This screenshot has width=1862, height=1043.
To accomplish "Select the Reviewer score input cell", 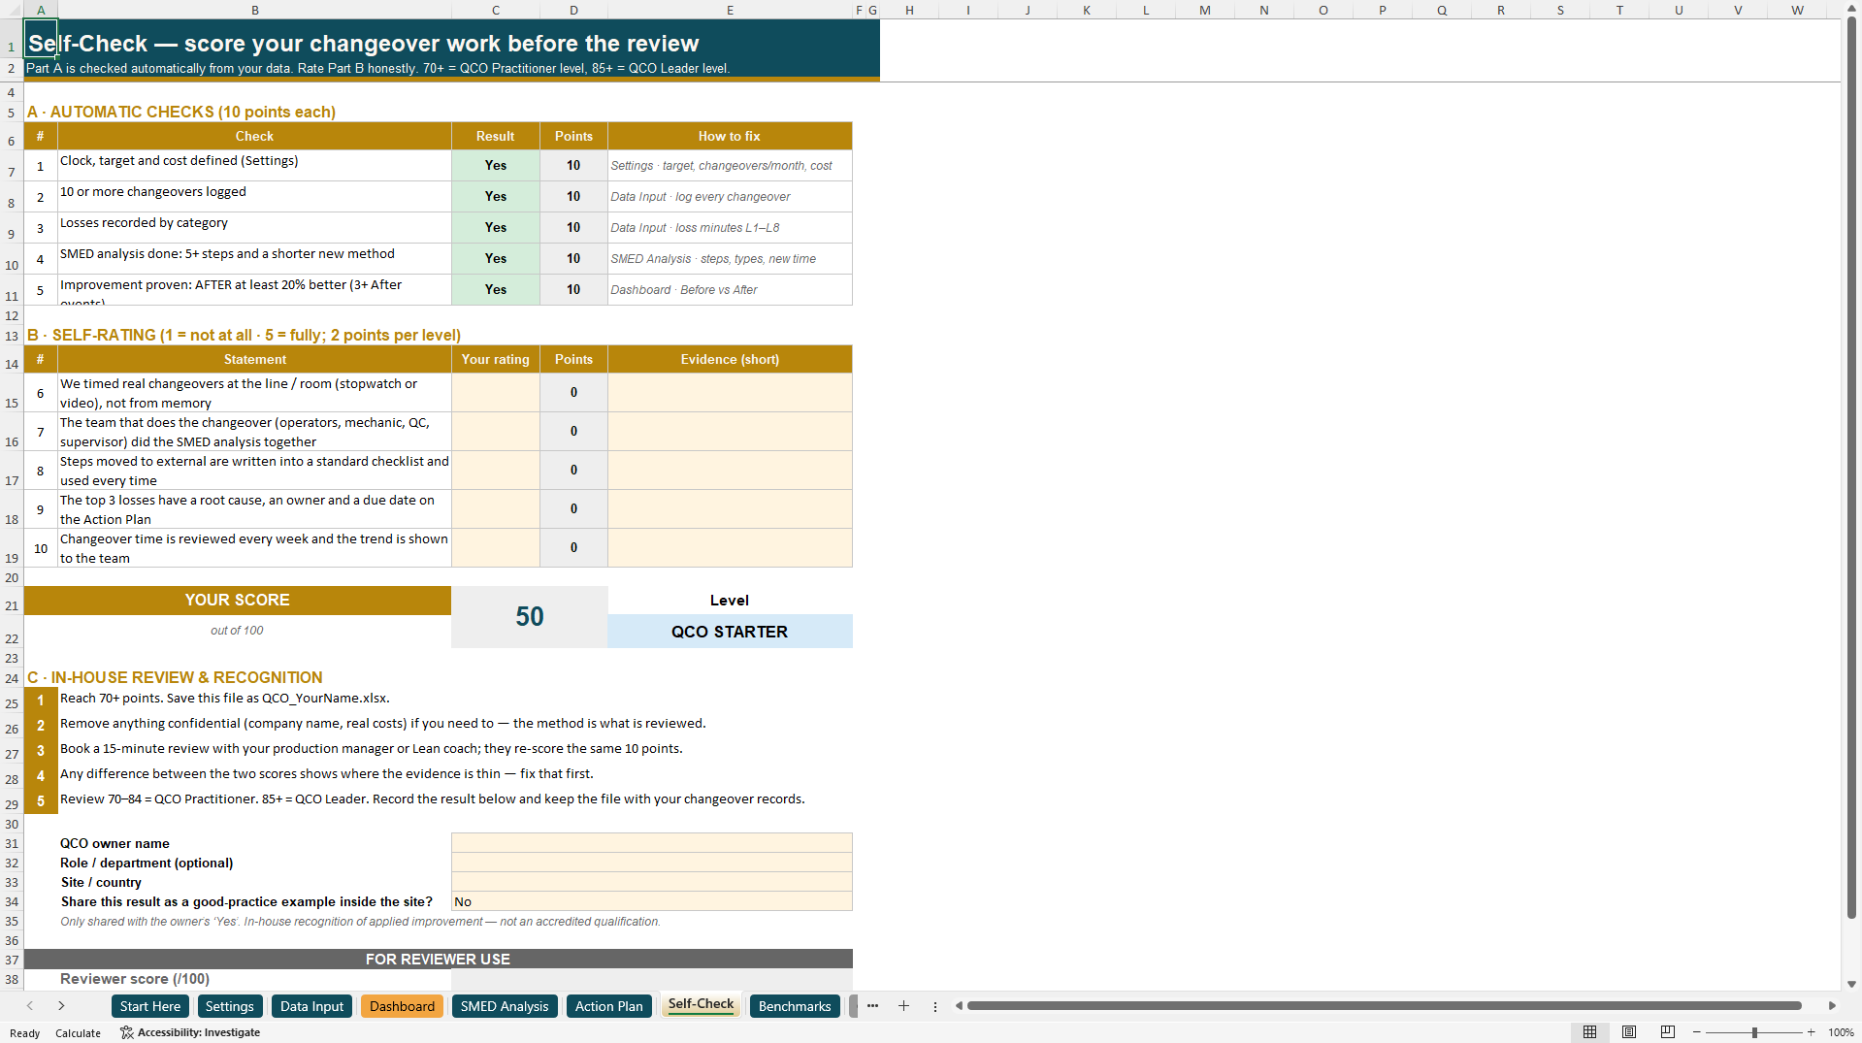I will point(651,979).
